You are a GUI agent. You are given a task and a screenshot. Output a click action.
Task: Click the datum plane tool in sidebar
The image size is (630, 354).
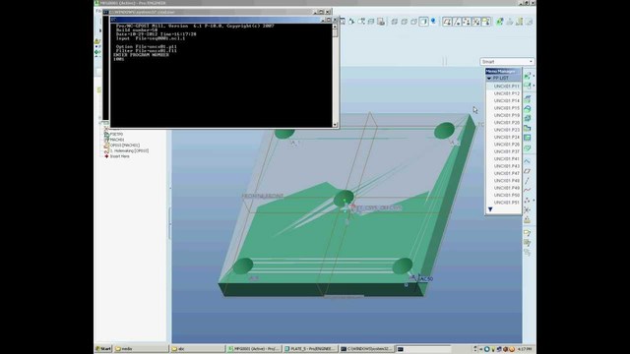(x=528, y=171)
